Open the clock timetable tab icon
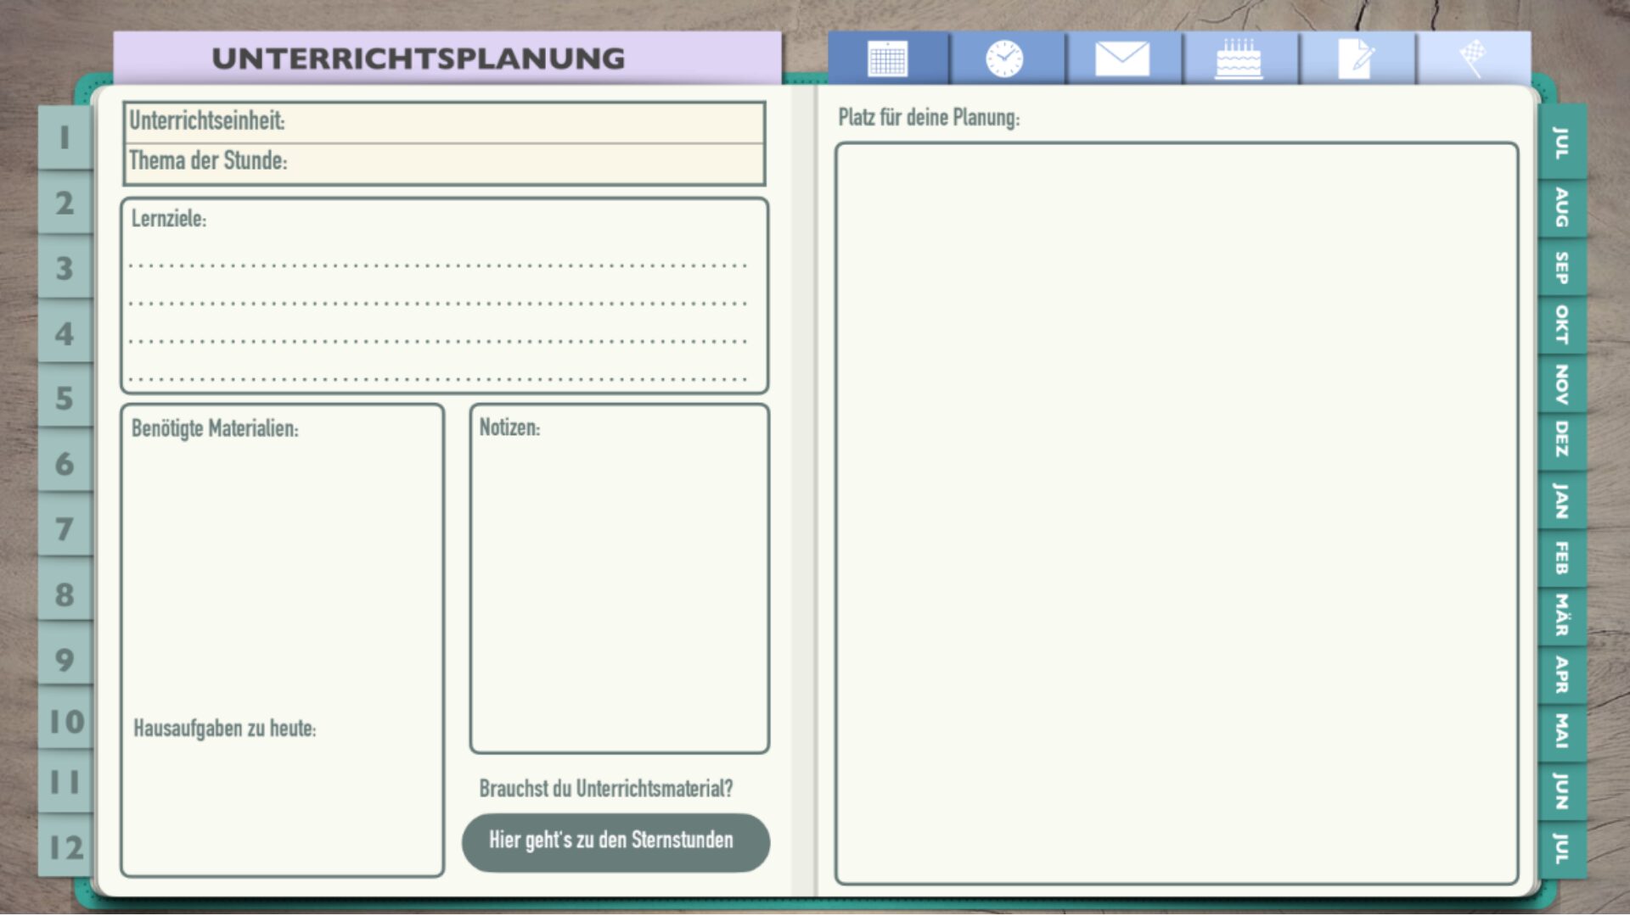1630x916 pixels. point(1005,59)
